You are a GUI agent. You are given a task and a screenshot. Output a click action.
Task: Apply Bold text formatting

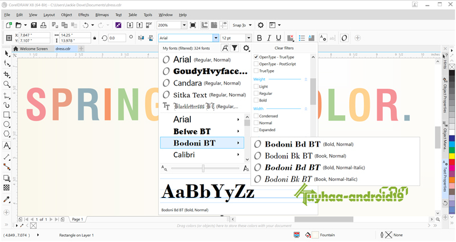pyautogui.click(x=259, y=38)
